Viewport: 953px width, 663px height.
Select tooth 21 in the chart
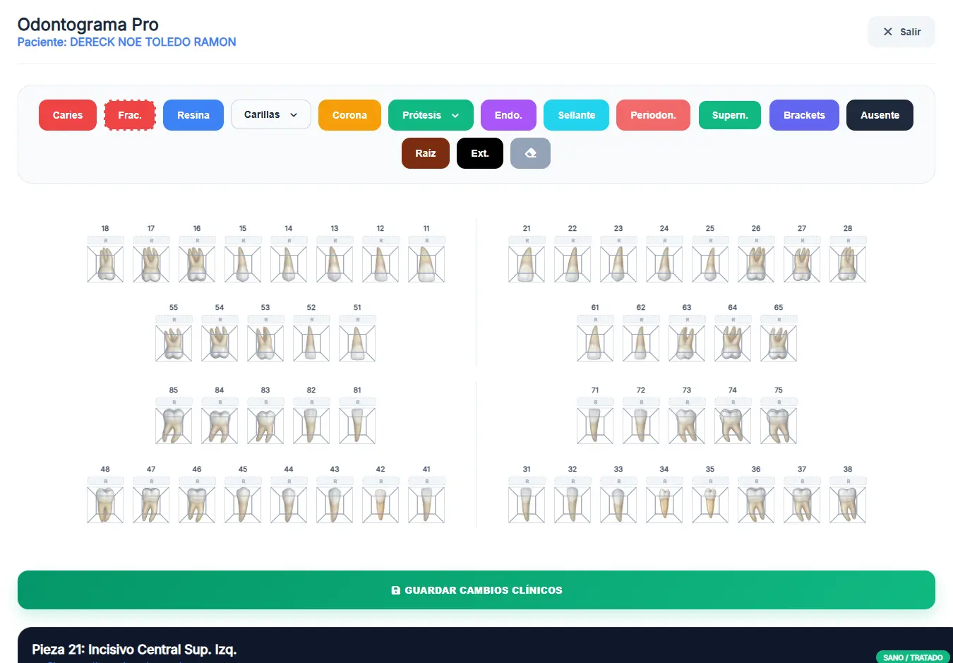coord(527,264)
